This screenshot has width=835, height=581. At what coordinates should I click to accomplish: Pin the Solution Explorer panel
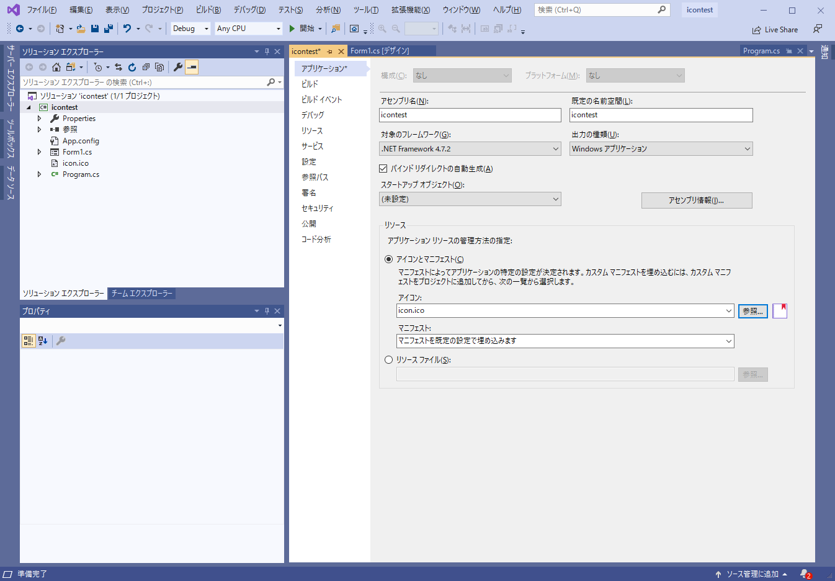[x=267, y=52]
